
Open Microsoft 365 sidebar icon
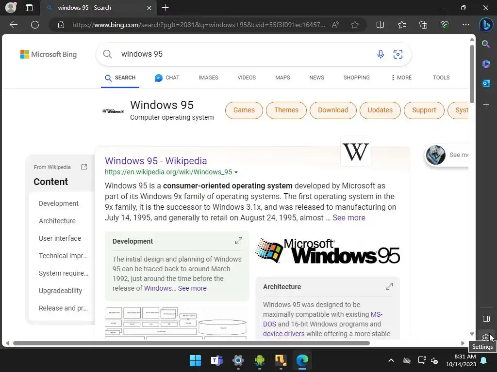(486, 64)
